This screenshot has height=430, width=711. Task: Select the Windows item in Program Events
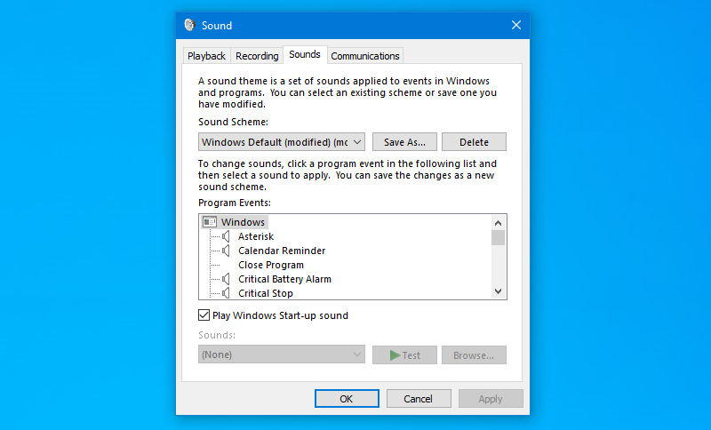coord(243,222)
